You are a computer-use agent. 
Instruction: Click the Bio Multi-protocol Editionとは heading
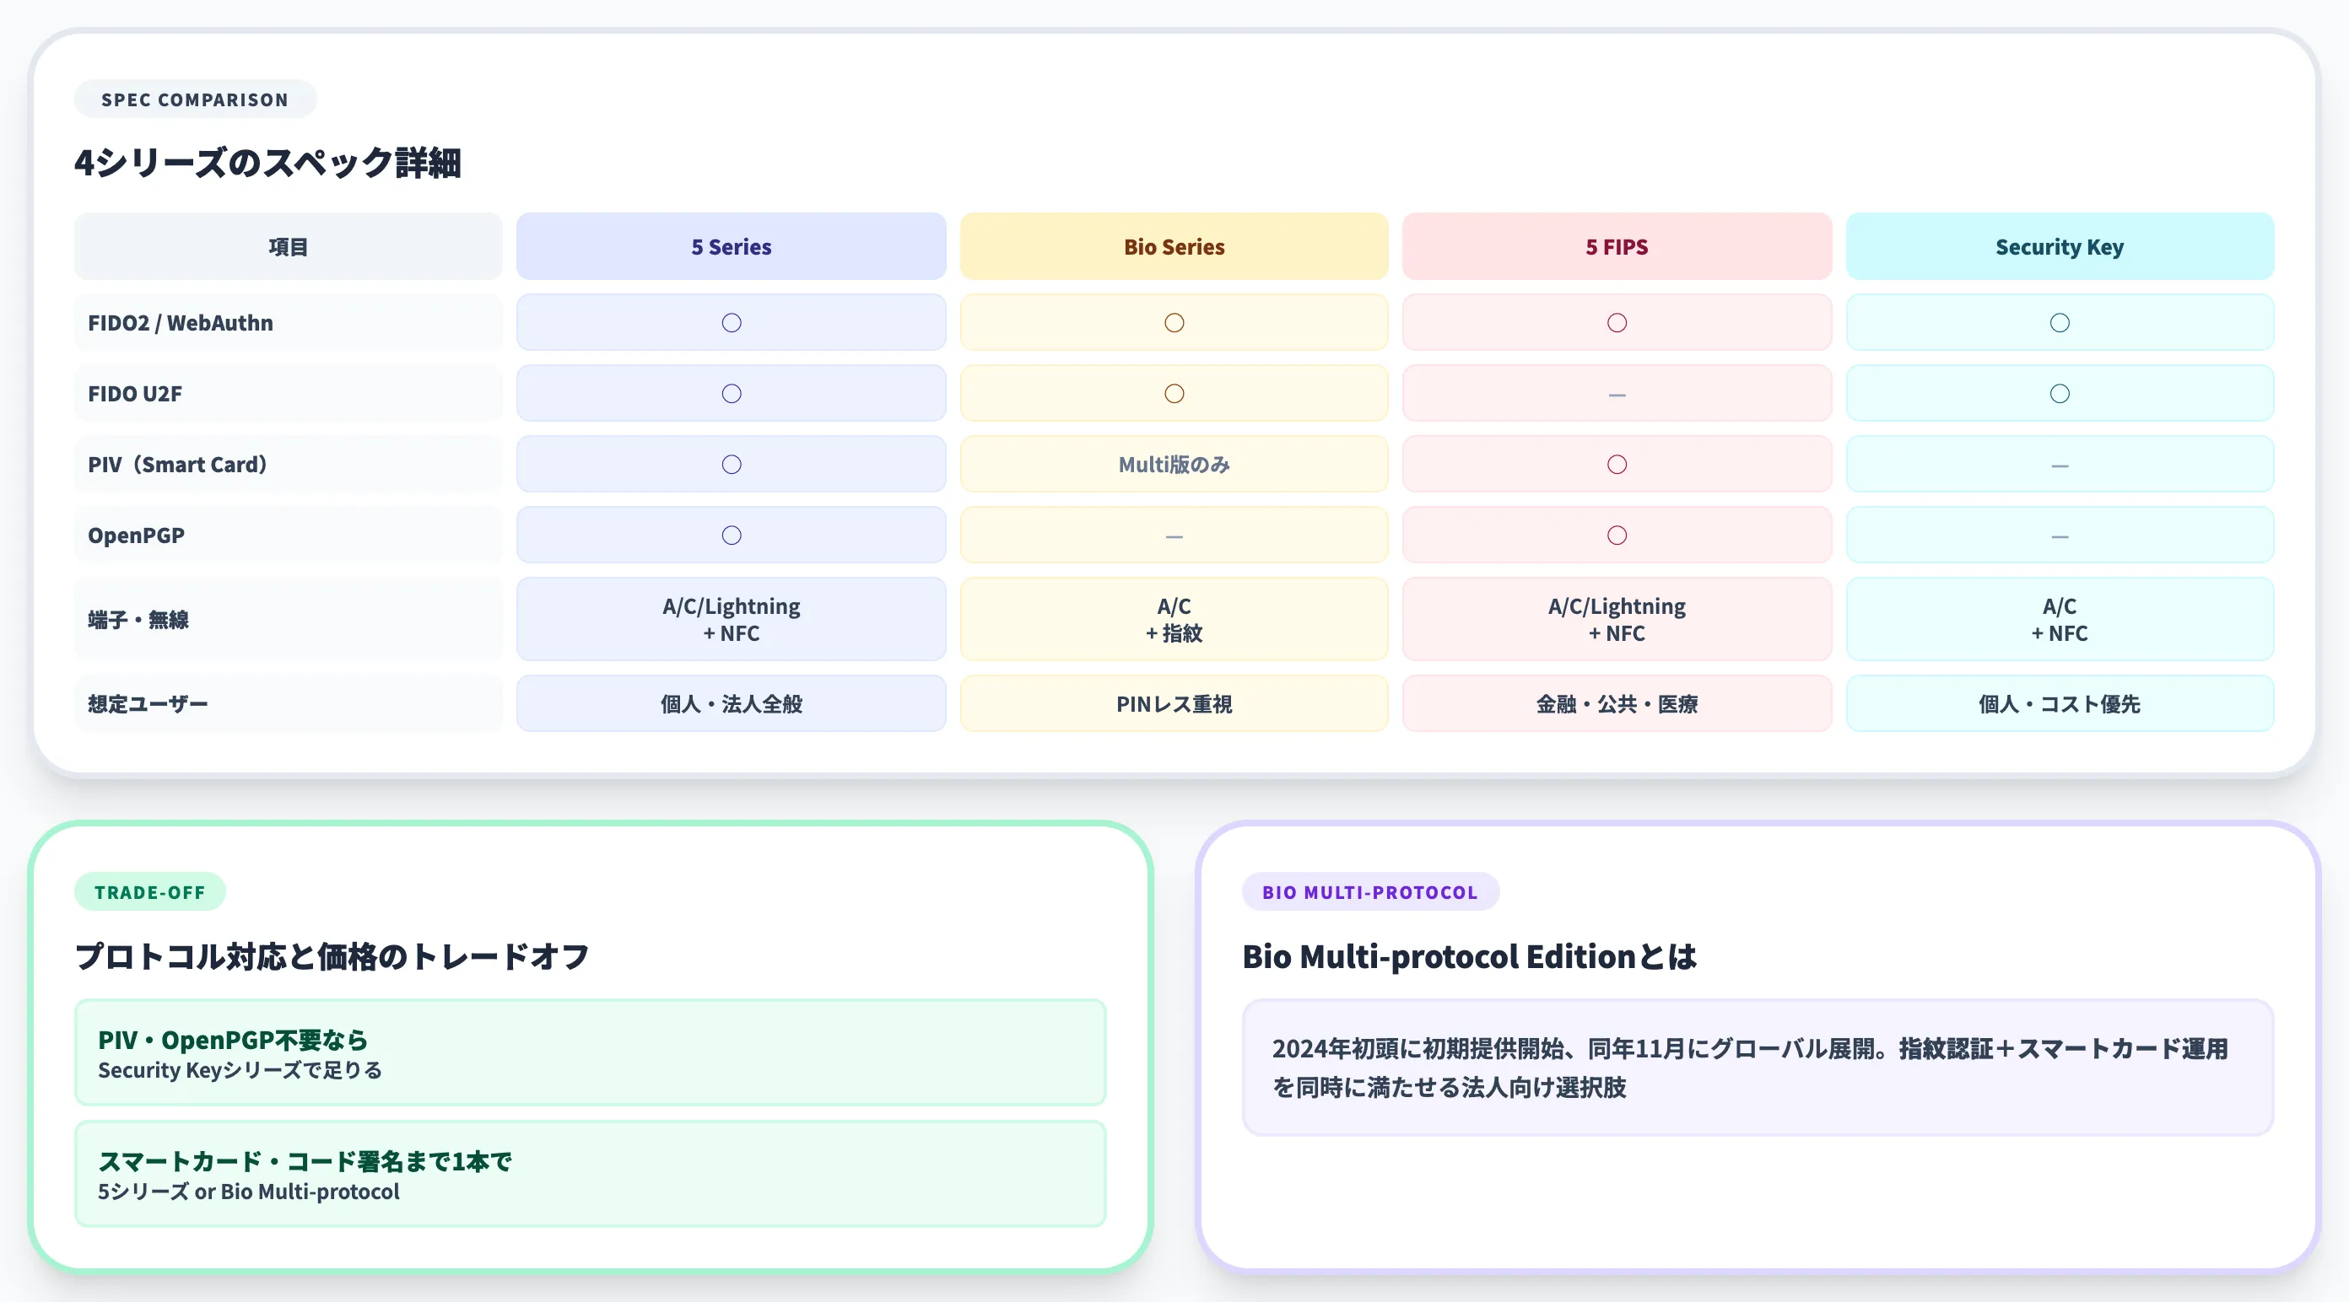(1469, 956)
